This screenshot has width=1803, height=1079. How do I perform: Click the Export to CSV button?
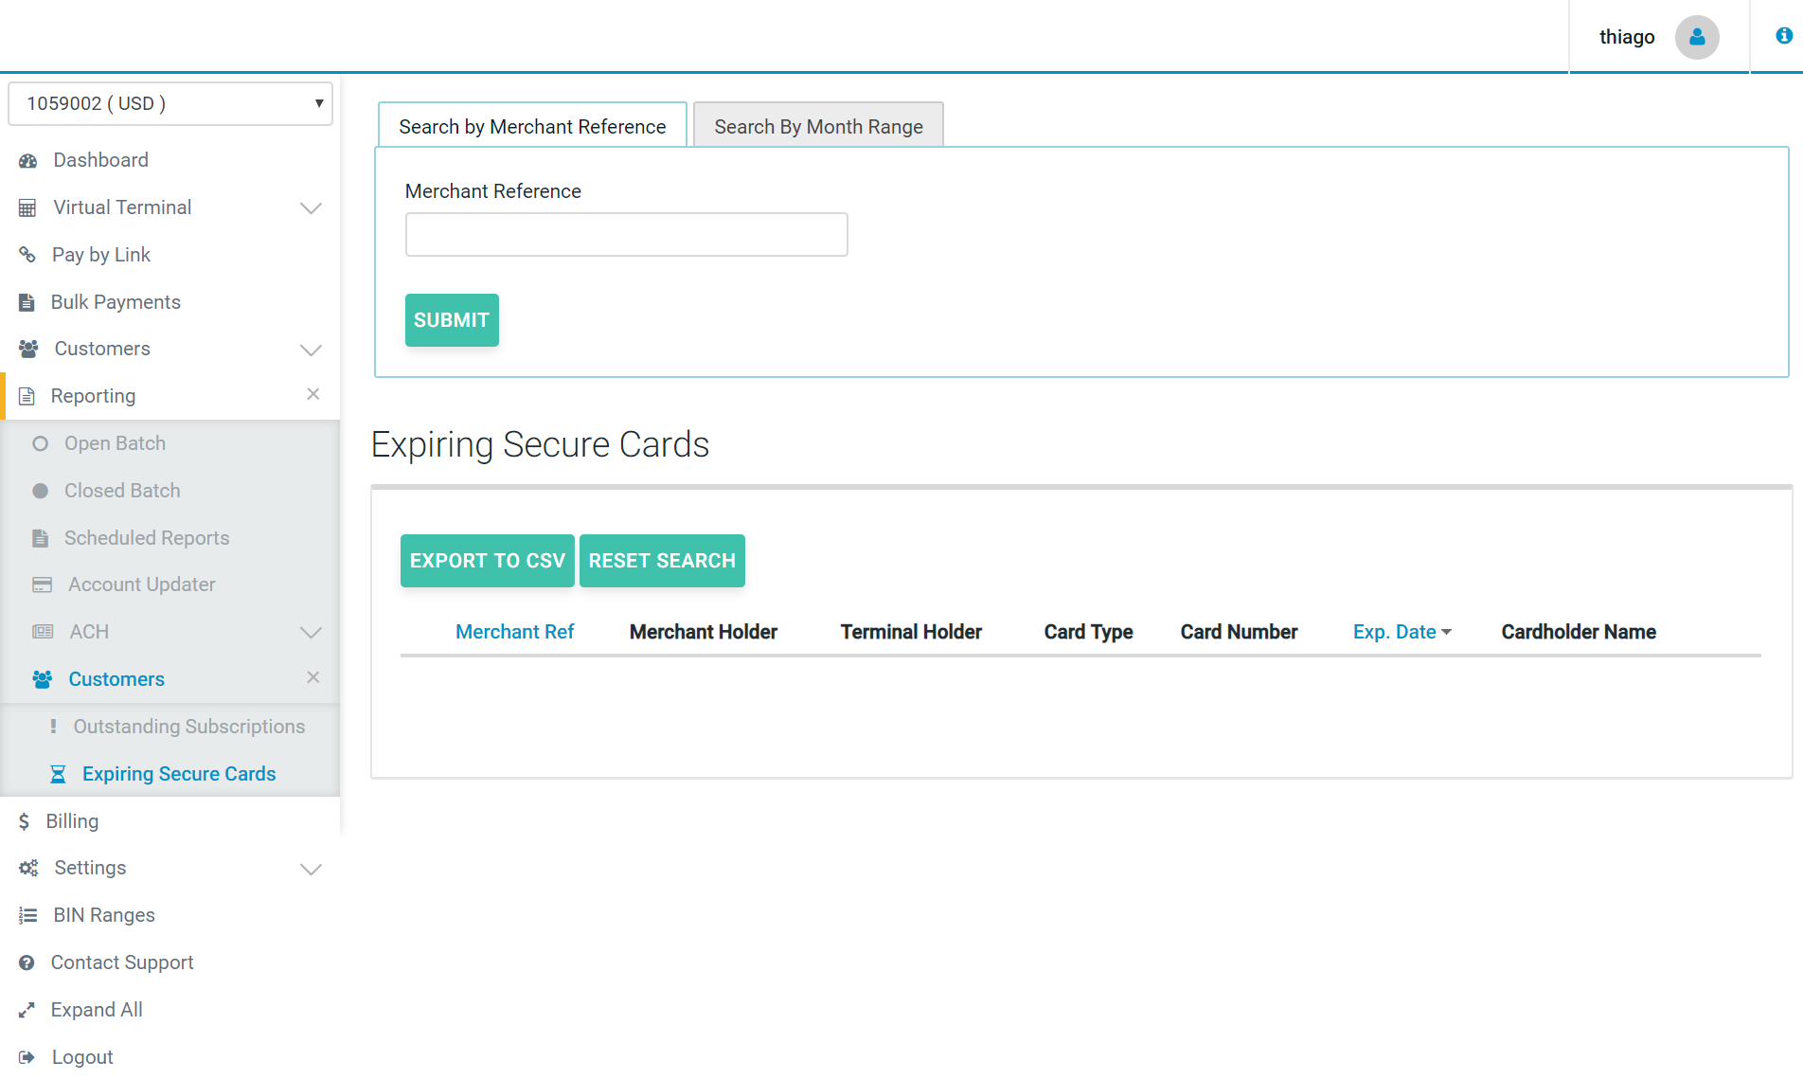487,561
